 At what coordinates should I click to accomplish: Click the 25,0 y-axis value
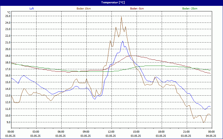click(x=8, y=16)
